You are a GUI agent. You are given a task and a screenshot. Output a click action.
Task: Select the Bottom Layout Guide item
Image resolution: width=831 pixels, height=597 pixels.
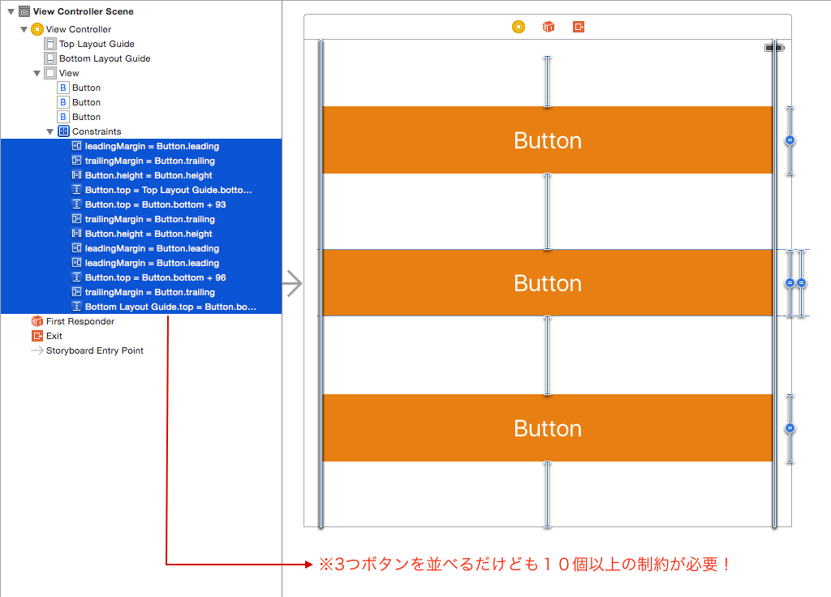pyautogui.click(x=102, y=58)
